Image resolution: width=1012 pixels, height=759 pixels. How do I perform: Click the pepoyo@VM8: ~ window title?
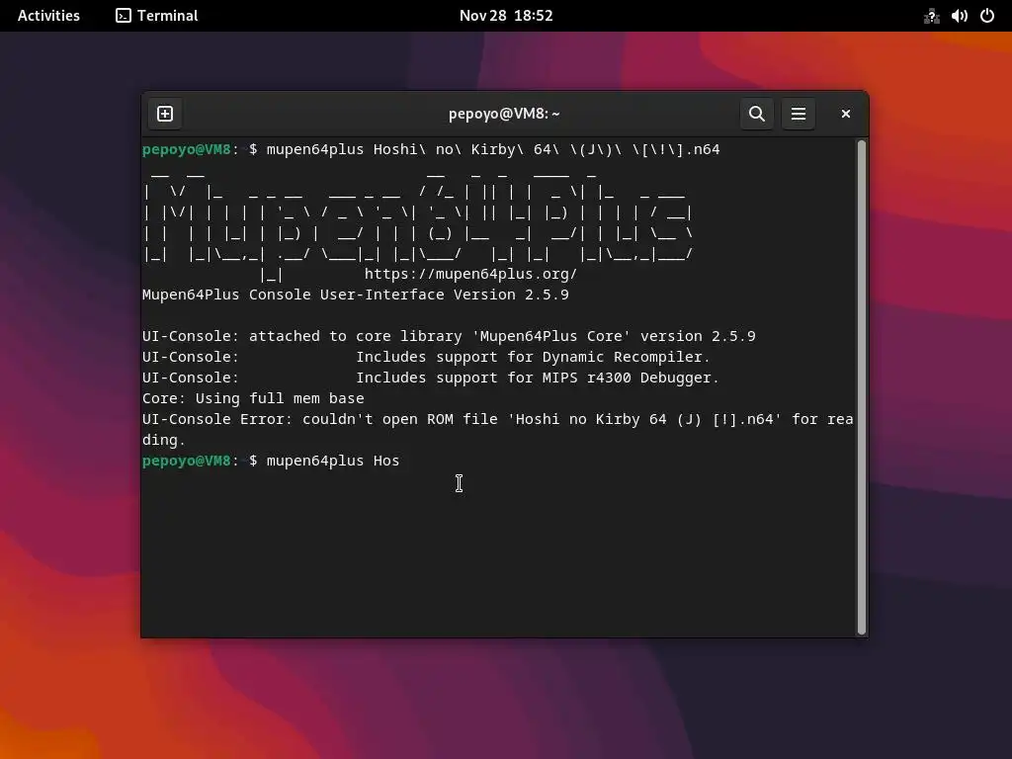[504, 114]
